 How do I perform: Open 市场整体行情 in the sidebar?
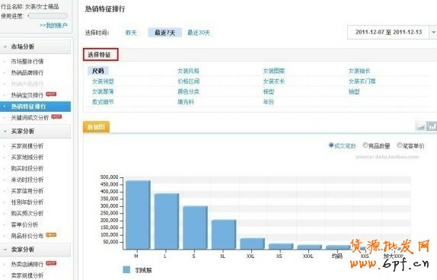coord(27,62)
